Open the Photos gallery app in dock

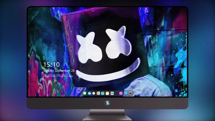(x=112, y=93)
